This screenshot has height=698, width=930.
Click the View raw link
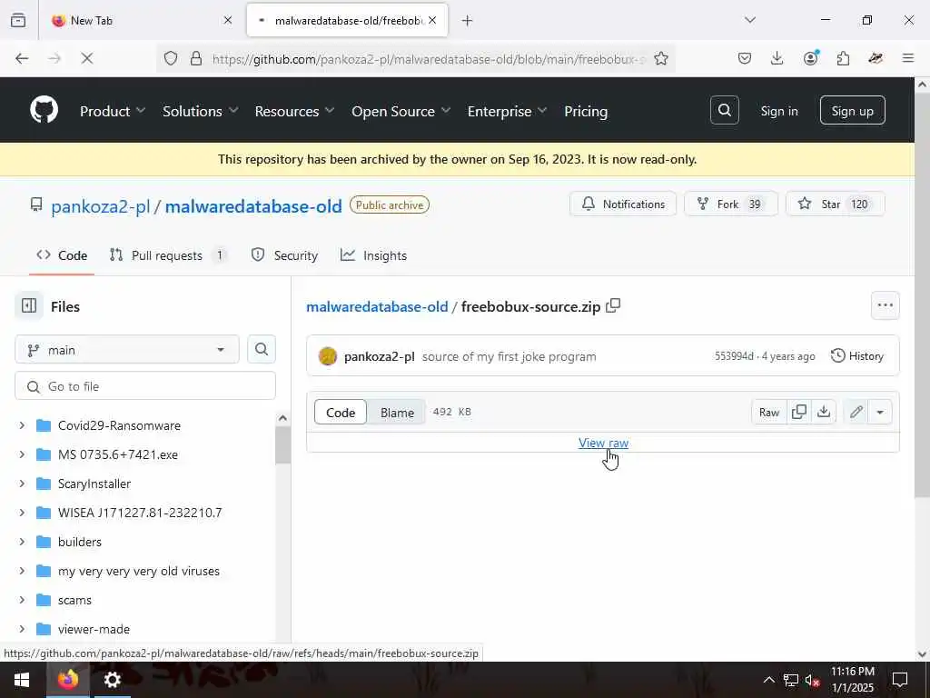pos(603,443)
